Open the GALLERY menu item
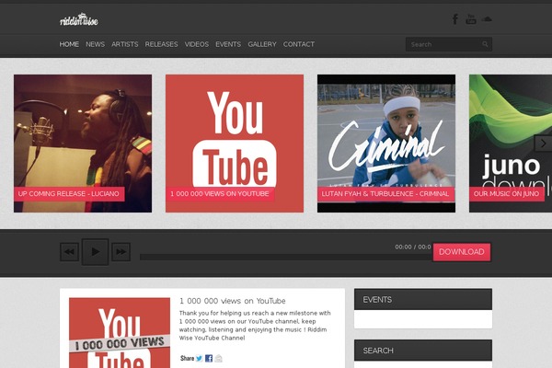 [262, 44]
